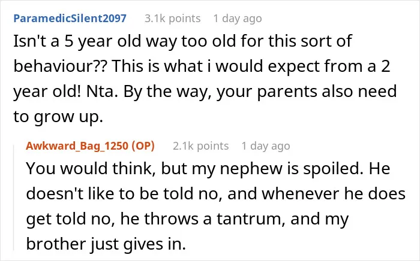Click the 3.1k points score
Viewport: 420px width, 261px height.
point(173,19)
